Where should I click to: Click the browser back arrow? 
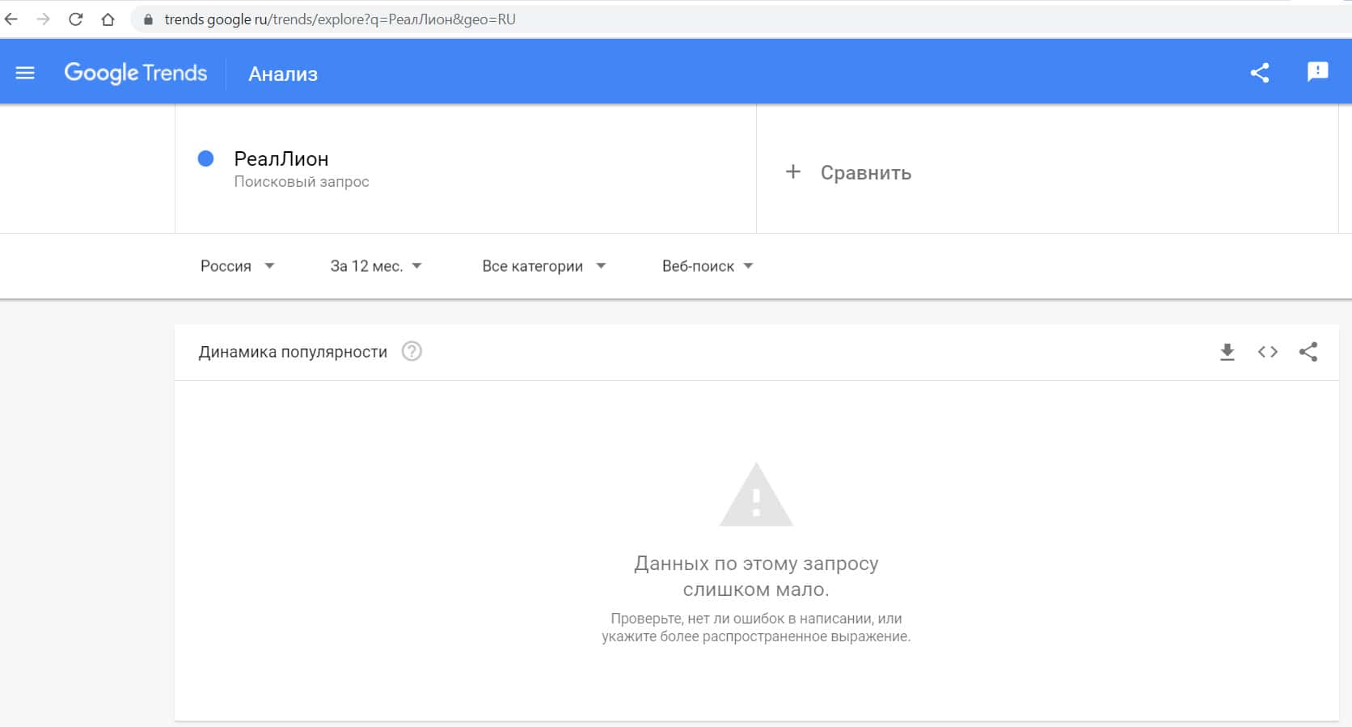11,19
